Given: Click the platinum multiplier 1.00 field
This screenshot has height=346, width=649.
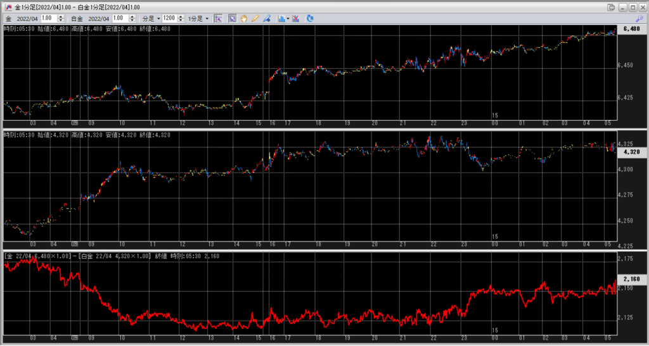Looking at the screenshot, I should [x=117, y=18].
